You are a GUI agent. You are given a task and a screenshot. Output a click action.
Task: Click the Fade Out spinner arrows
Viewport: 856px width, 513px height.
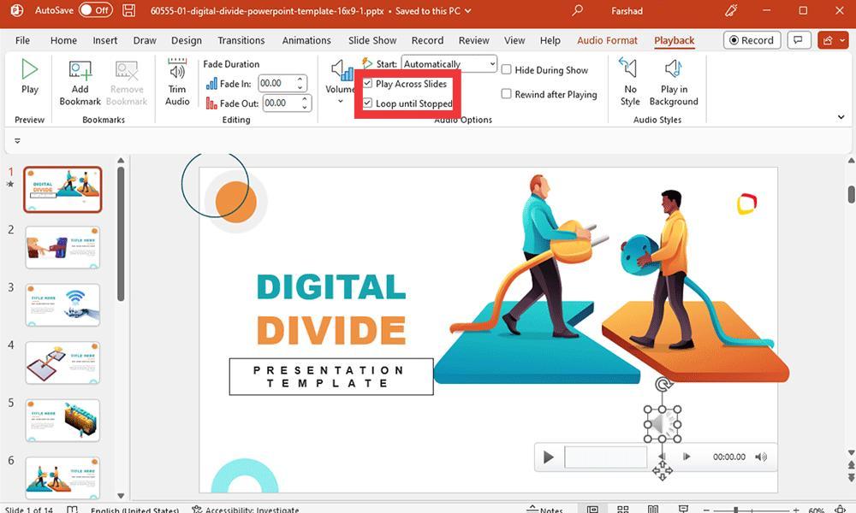click(305, 103)
